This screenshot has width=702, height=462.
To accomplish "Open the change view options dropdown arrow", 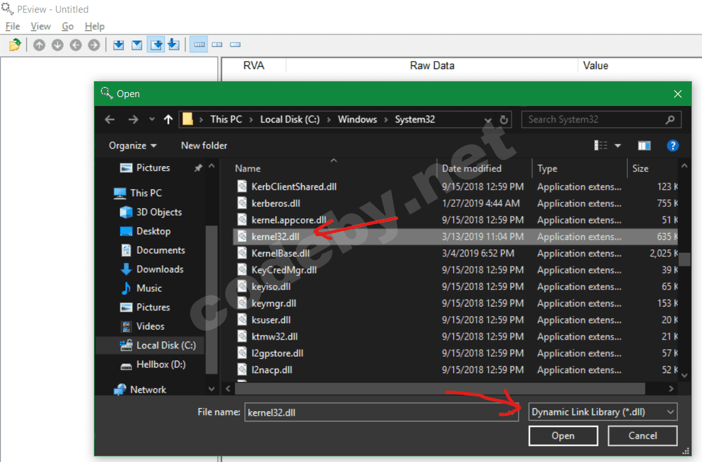I will pyautogui.click(x=618, y=145).
